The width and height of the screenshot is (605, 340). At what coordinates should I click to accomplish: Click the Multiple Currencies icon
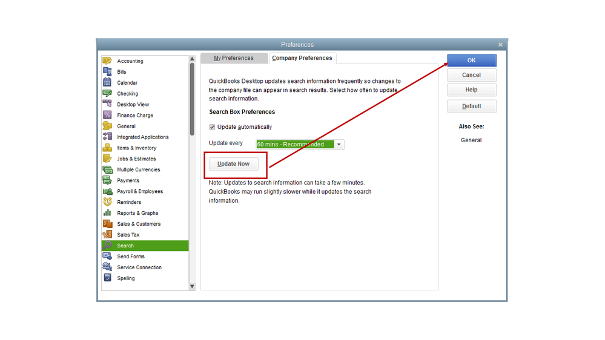coord(107,169)
